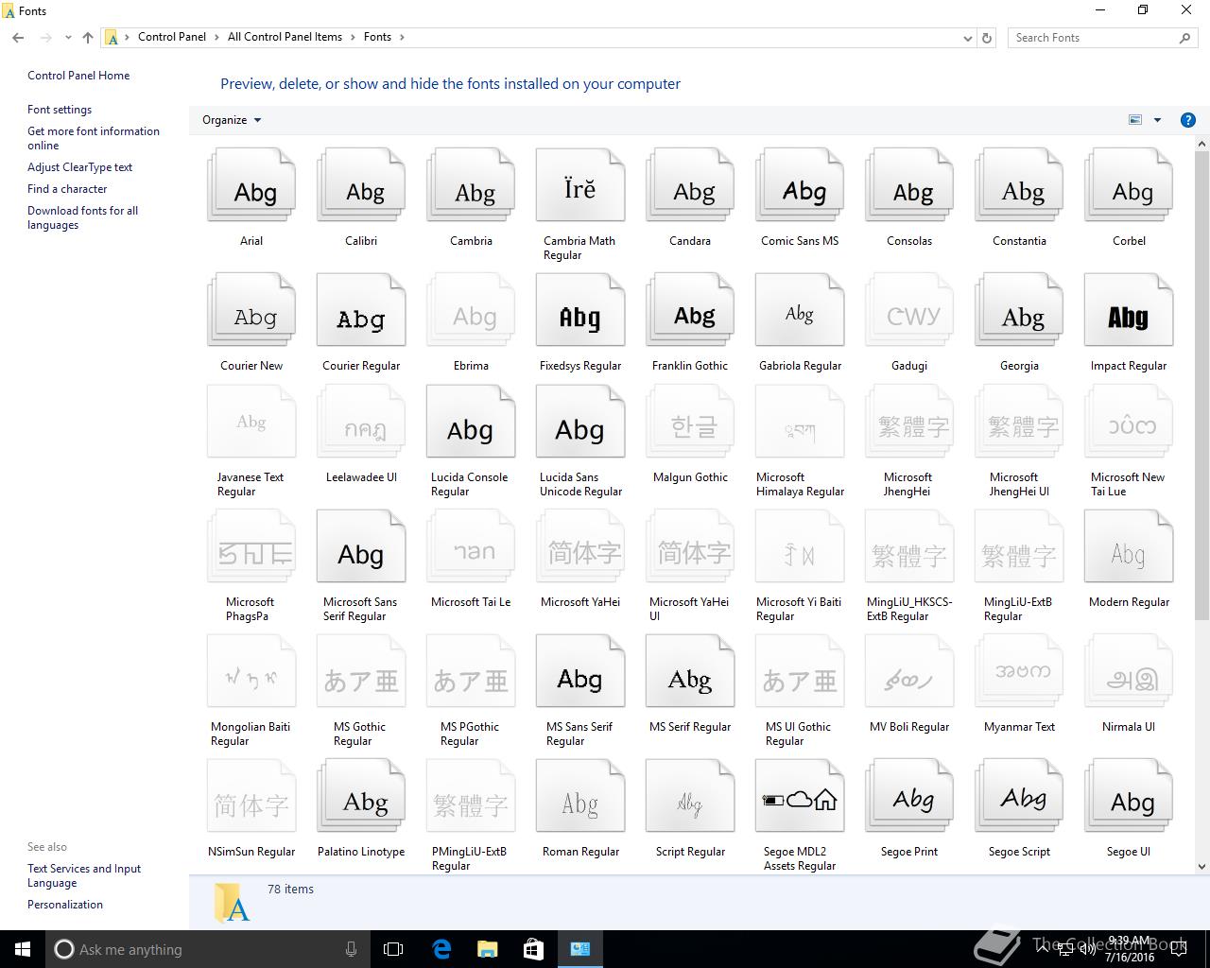Viewport: 1210px width, 968px height.
Task: Open Font settings link
Action: click(60, 110)
